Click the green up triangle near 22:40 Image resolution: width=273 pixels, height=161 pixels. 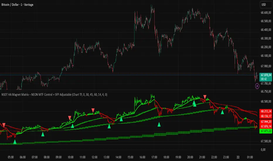(222, 112)
